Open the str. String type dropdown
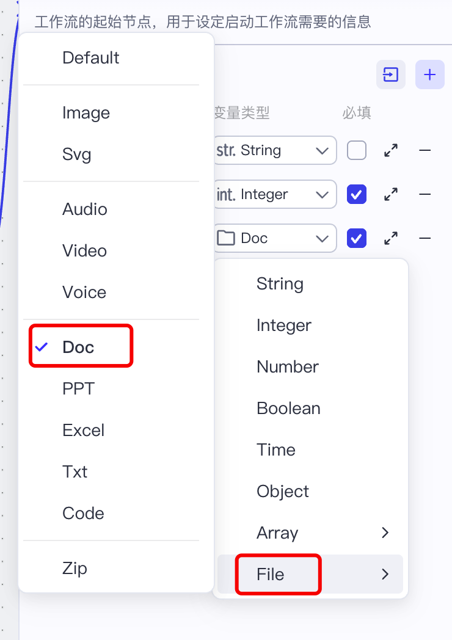The height and width of the screenshot is (640, 452). point(275,151)
